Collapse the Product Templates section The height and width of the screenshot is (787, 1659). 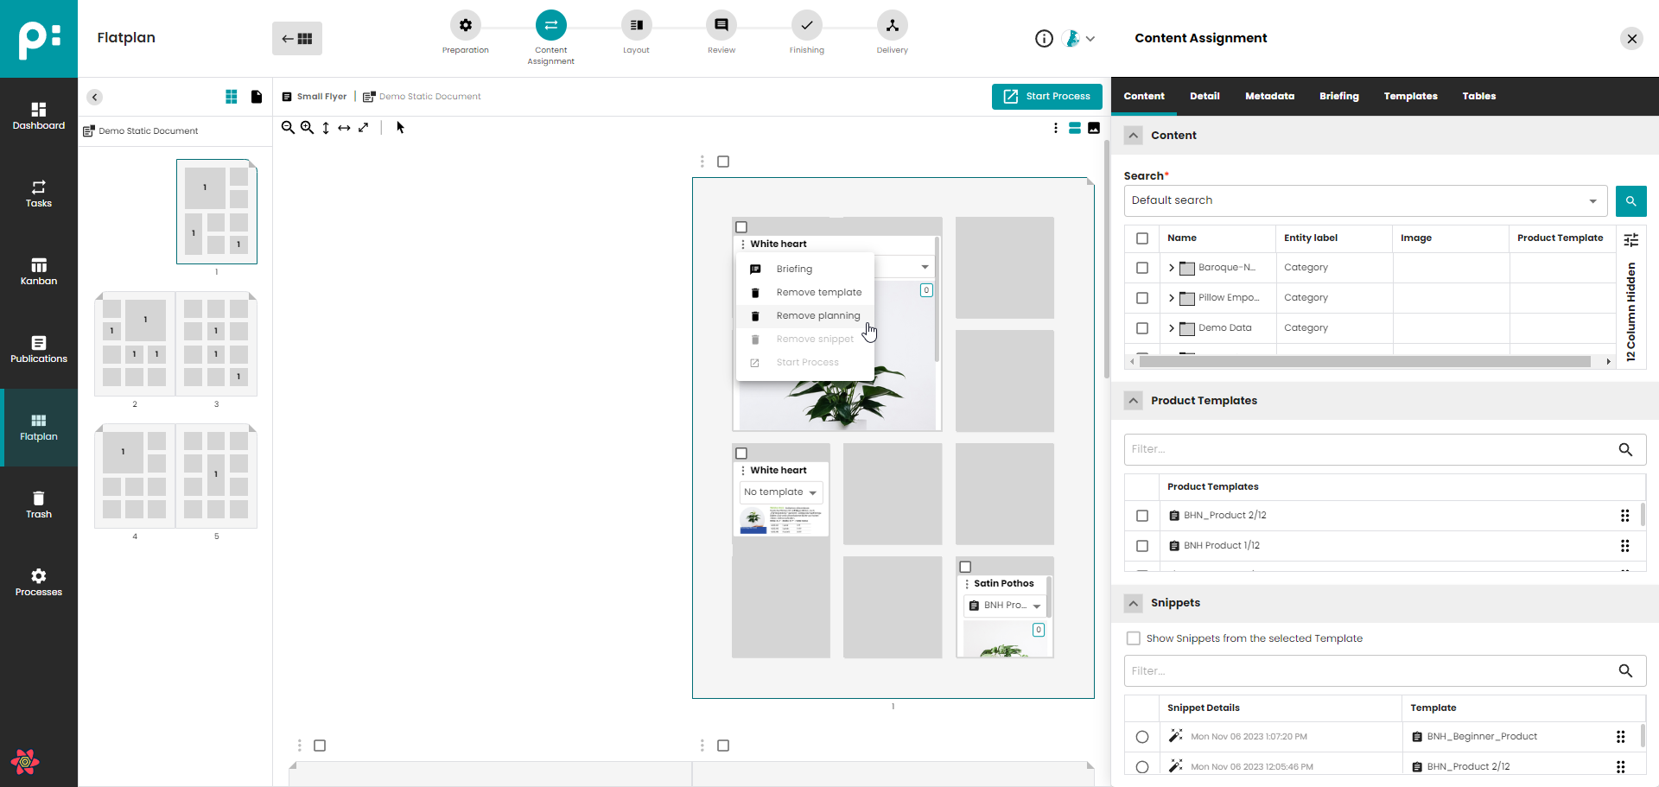coord(1134,401)
